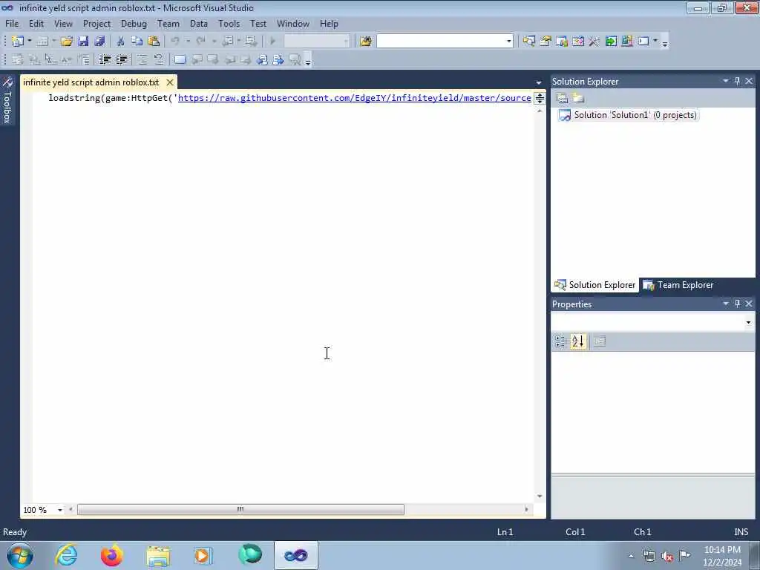Click into the Find text field
Viewport: 760px width, 570px height.
tap(441, 42)
